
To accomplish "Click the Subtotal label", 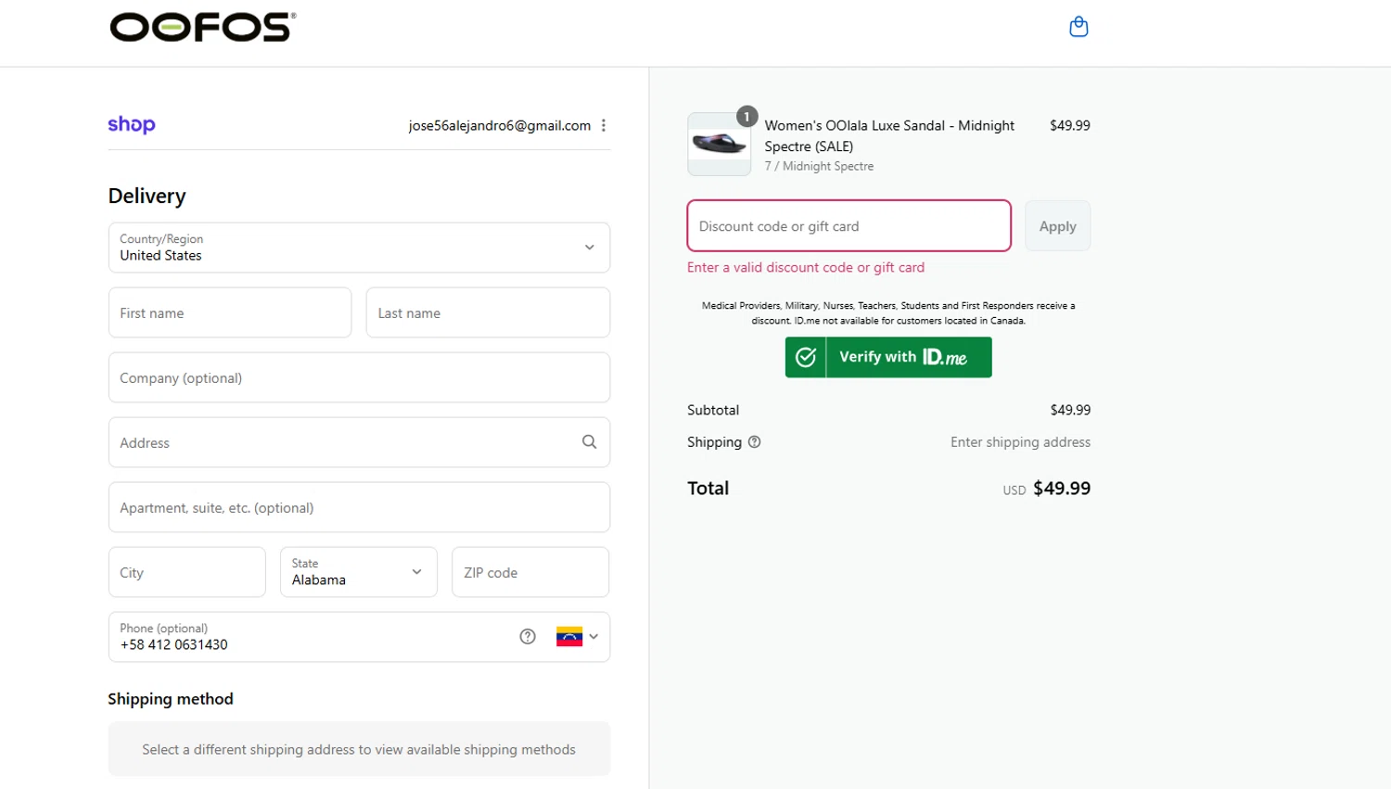I will 713,410.
